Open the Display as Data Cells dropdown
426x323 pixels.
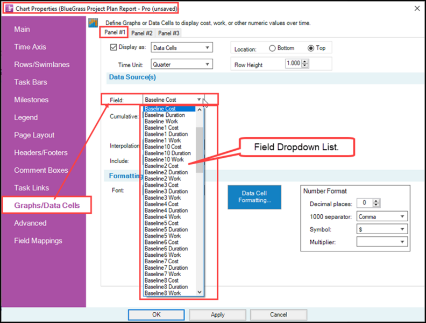coord(181,47)
